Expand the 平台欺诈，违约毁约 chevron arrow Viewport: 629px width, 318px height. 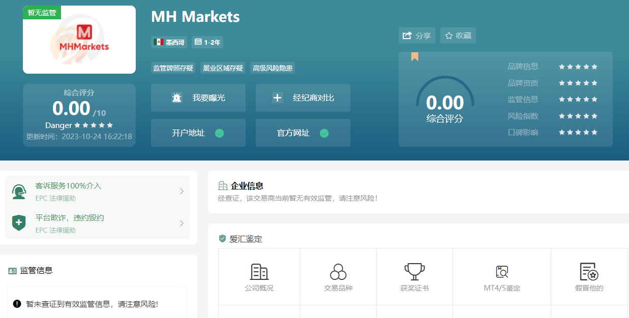point(182,224)
